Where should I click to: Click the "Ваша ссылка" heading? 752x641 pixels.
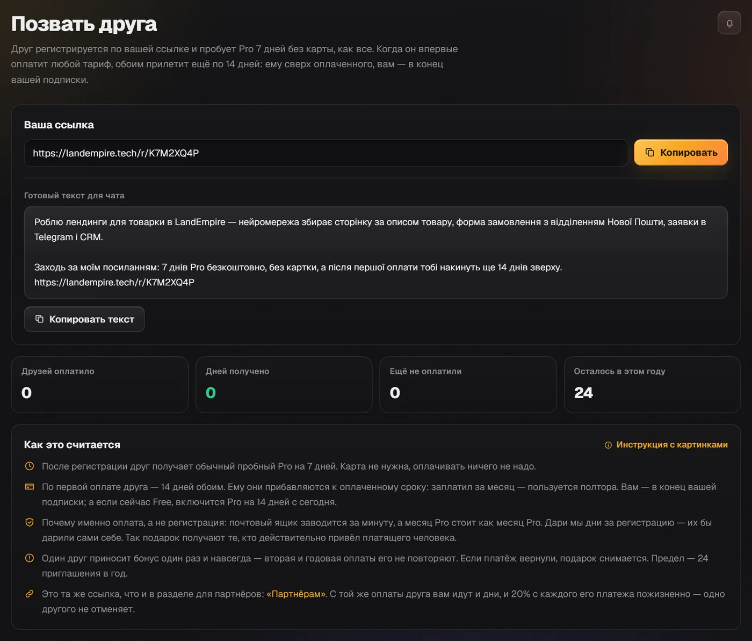(x=59, y=125)
